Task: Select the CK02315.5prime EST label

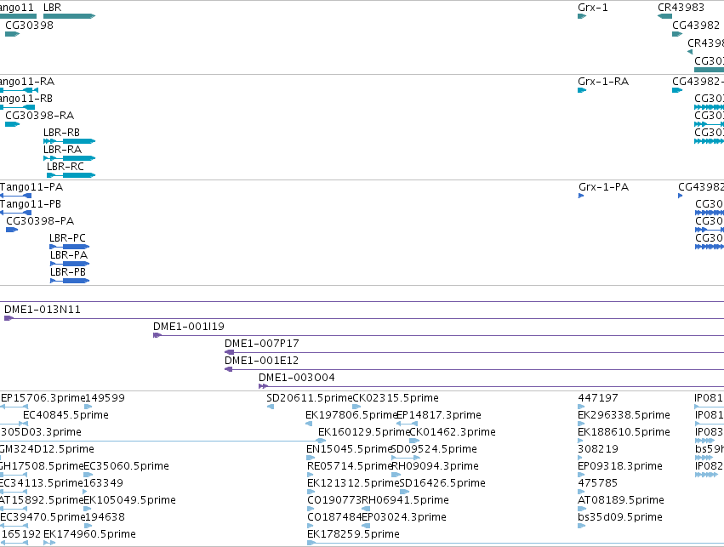Action: point(396,398)
